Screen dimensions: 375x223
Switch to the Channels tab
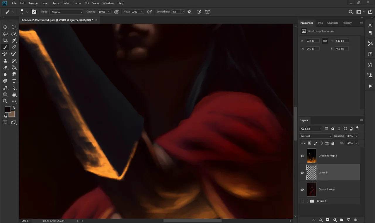coord(333,23)
